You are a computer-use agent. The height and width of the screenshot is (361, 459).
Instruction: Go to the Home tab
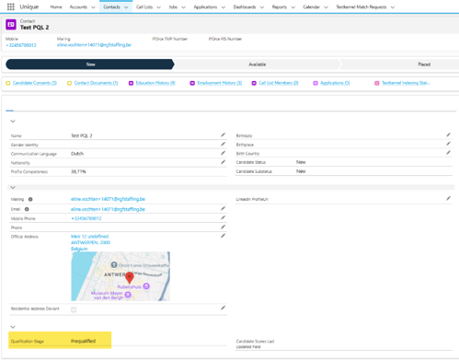click(56, 6)
